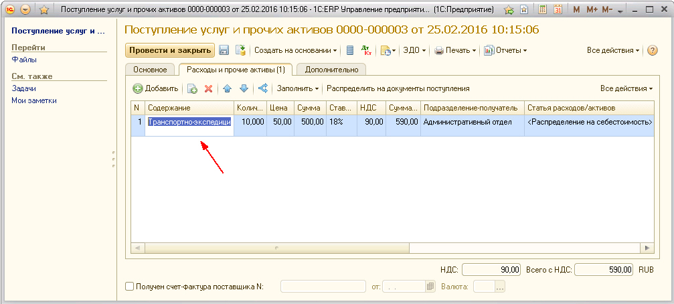Delete the row with the red X icon
674x304 pixels.
[x=208, y=88]
